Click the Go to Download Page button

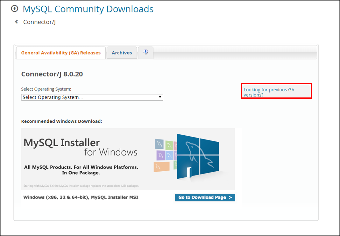click(x=205, y=197)
